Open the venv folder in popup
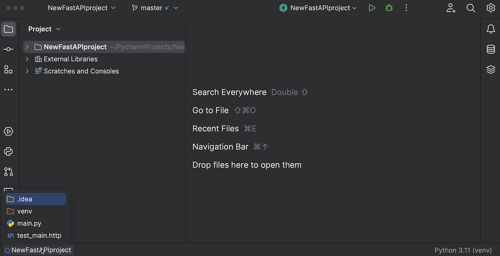Image resolution: width=500 pixels, height=256 pixels. pos(25,211)
